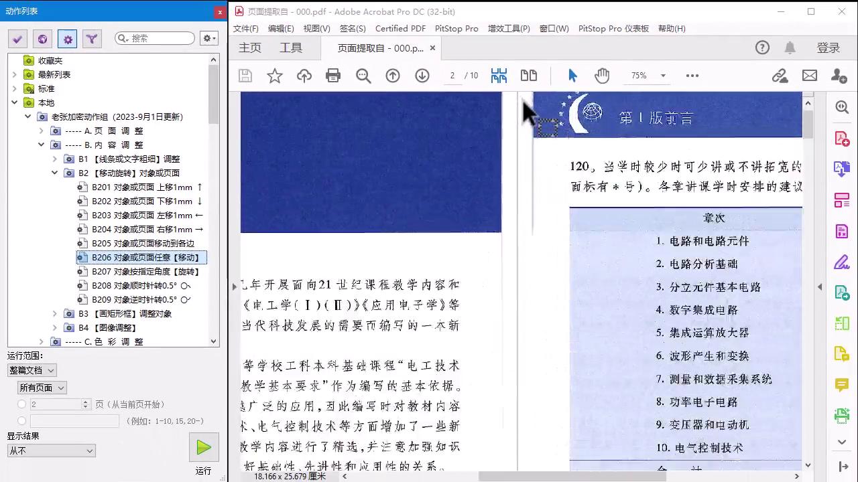Click the gear icon above the action list
Viewport: 858px width, 482px height.
(x=67, y=39)
